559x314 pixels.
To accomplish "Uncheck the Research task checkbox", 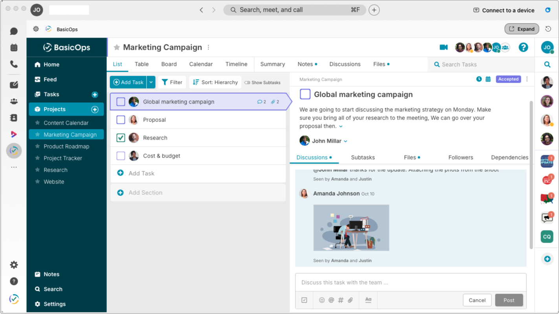I will [x=121, y=138].
